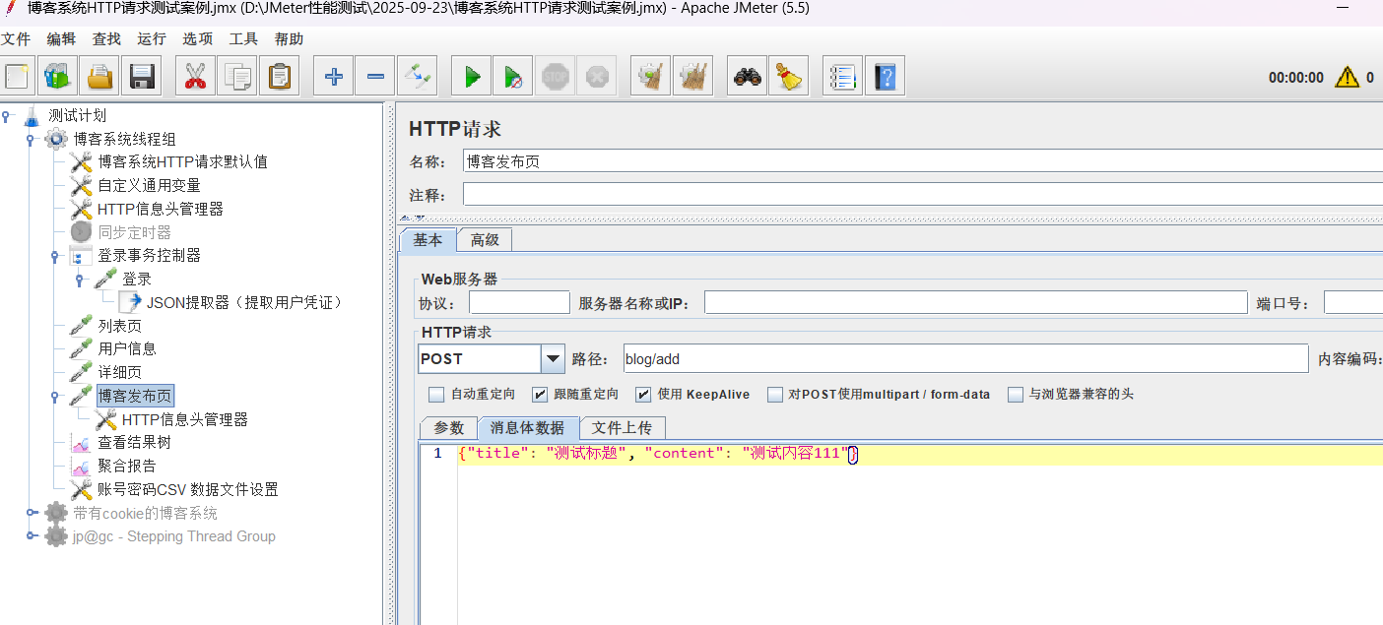The height and width of the screenshot is (625, 1383).
Task: Click the Toggle enable/disable icon
Action: click(417, 76)
